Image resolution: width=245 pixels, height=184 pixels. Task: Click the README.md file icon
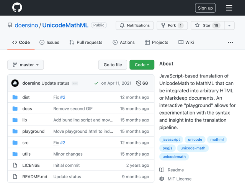[x=15, y=176]
